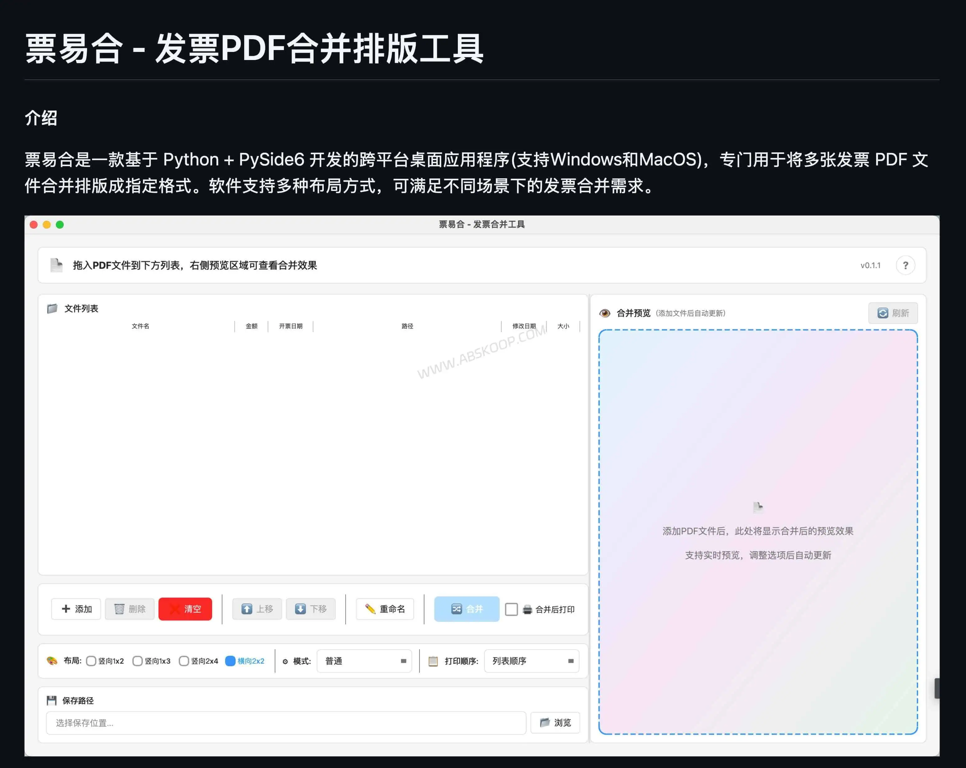Sort by 文件名 column header

coord(140,326)
